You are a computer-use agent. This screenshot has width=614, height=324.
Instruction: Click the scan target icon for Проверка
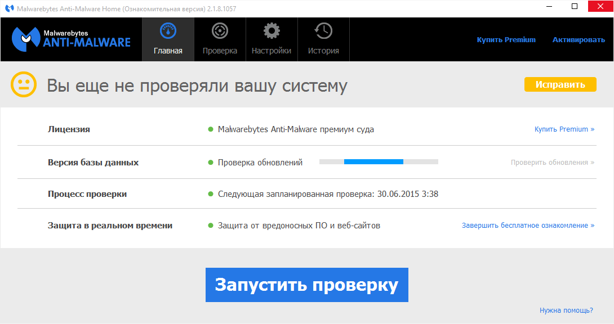click(x=220, y=31)
